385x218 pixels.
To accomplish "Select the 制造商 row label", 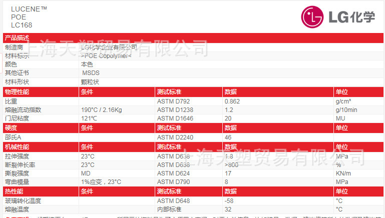I will tap(14, 47).
